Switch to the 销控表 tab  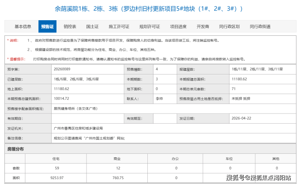[x=70, y=27]
